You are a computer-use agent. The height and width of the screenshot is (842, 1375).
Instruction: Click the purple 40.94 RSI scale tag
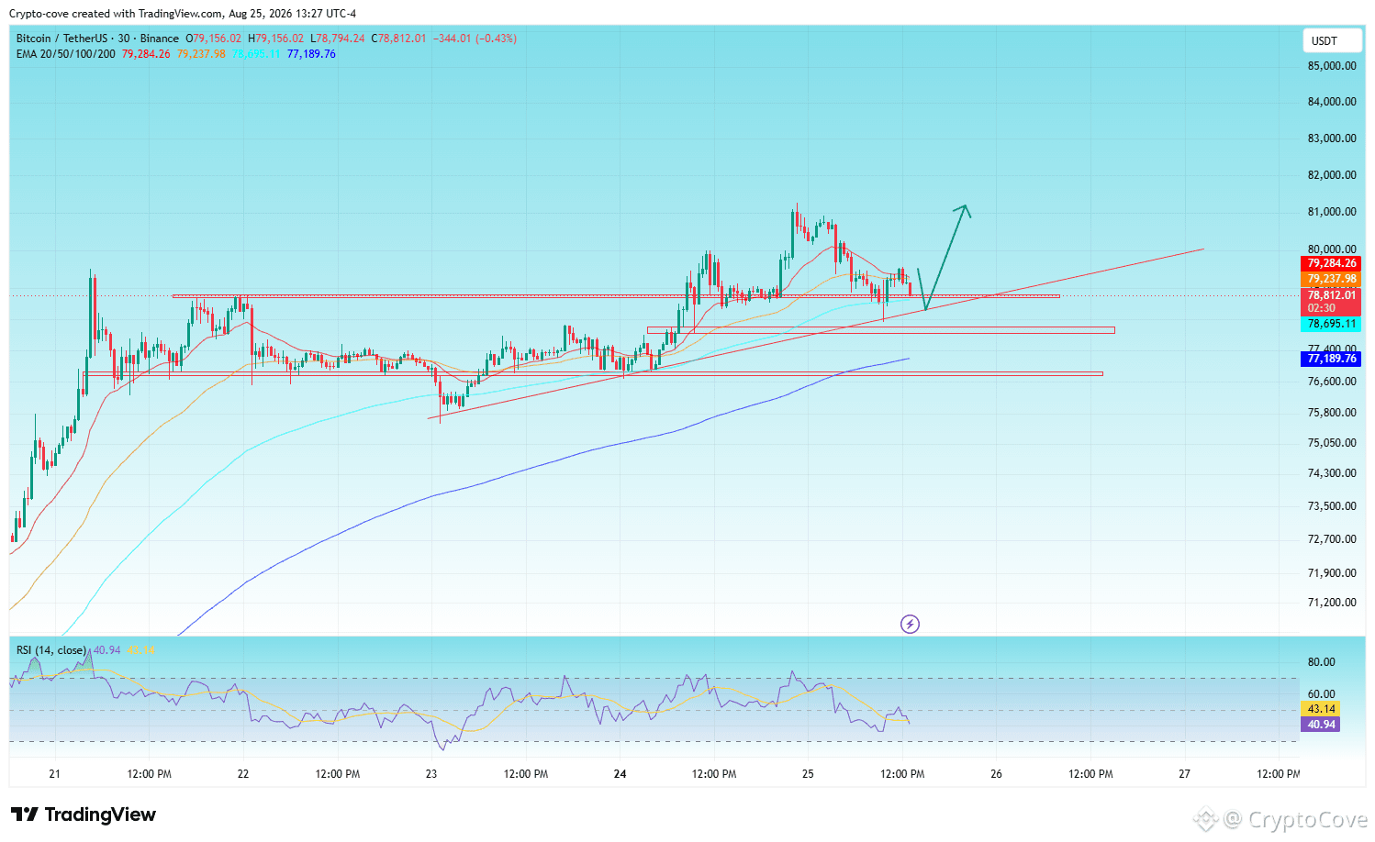click(1321, 725)
